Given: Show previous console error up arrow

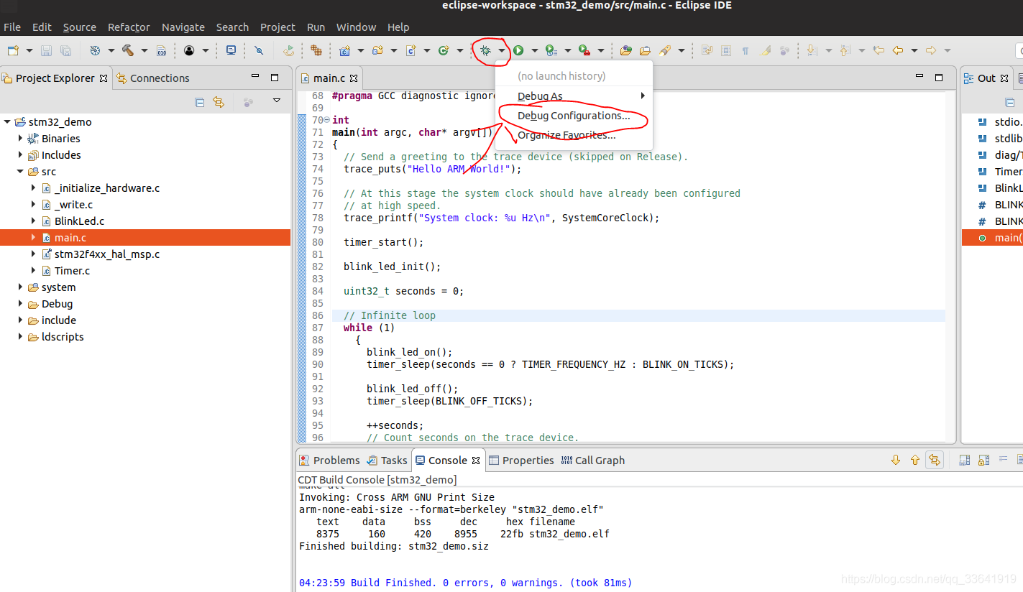Looking at the screenshot, I should [x=915, y=460].
